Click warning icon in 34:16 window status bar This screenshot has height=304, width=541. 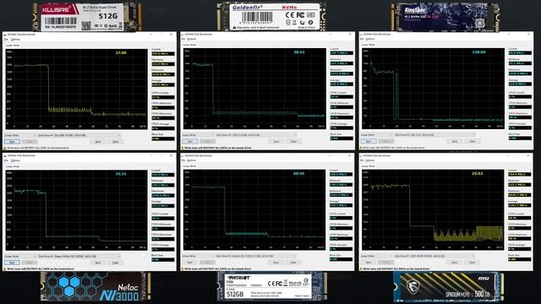pyautogui.click(x=5, y=269)
